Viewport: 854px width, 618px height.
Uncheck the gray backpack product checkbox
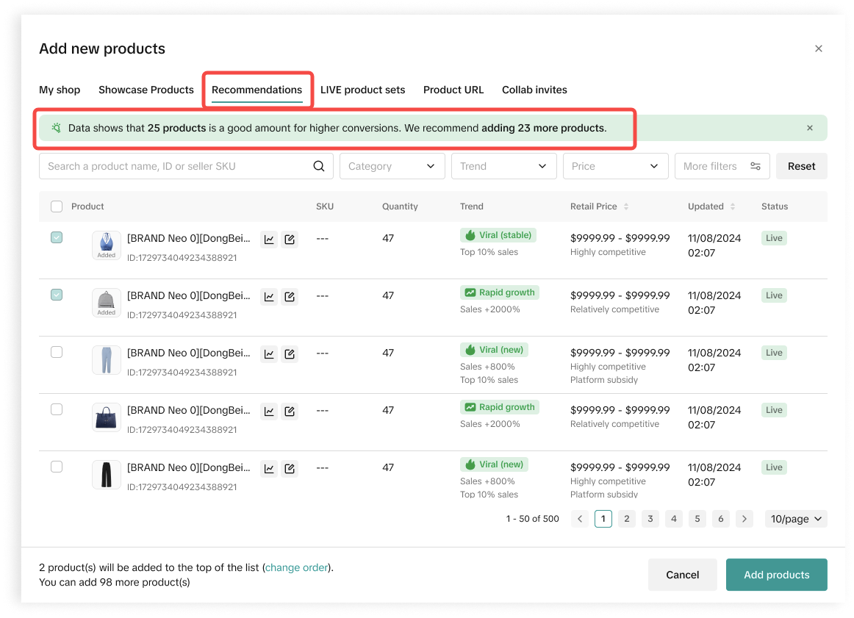tap(57, 295)
